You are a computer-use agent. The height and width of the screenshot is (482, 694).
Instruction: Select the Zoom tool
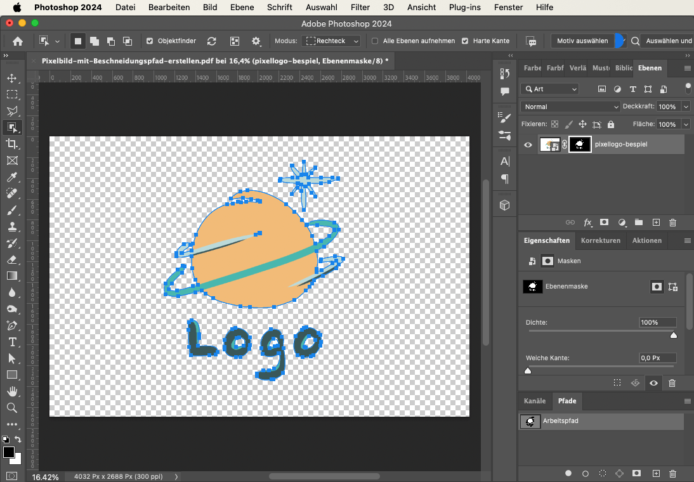11,408
